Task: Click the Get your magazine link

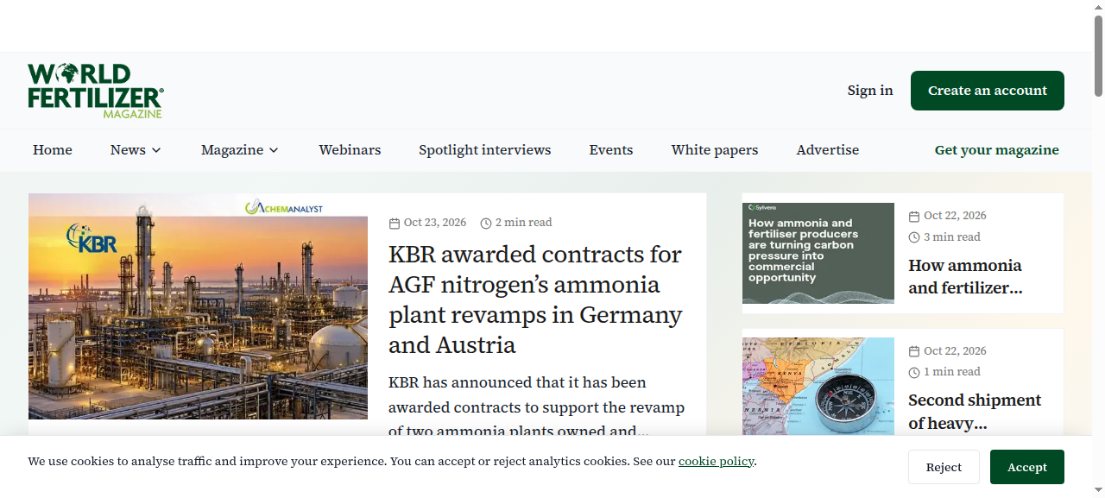Action: (997, 150)
